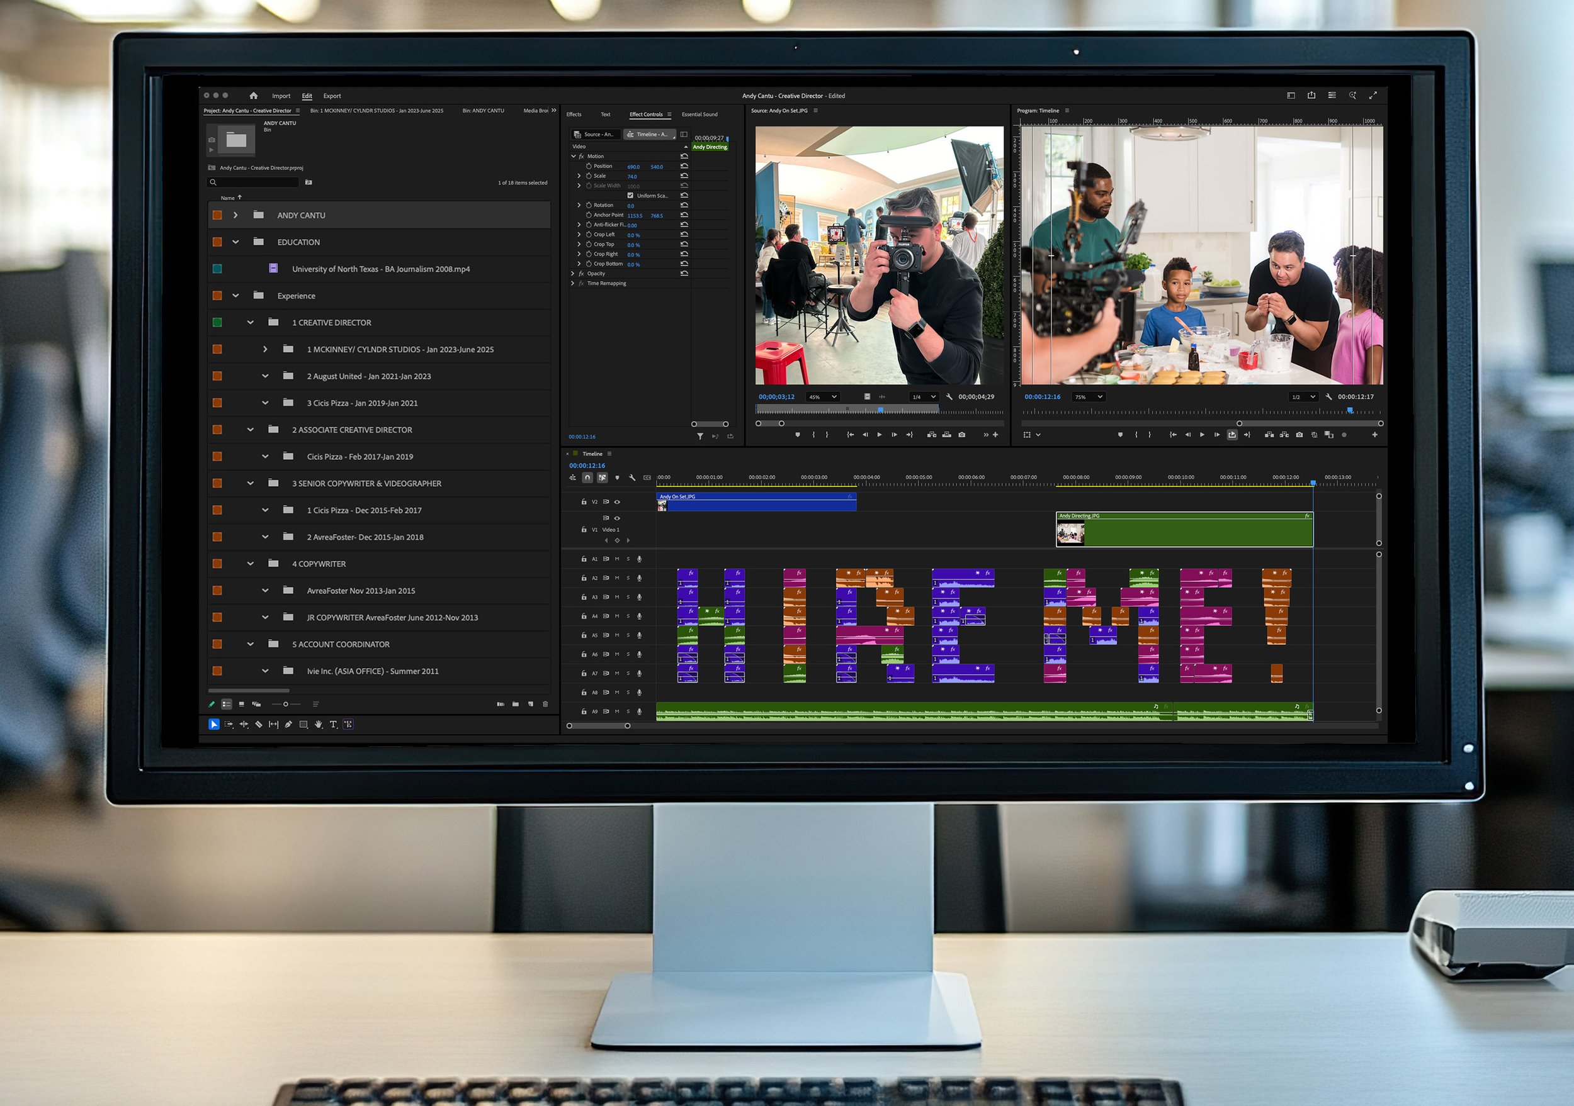Image resolution: width=1574 pixels, height=1106 pixels.
Task: Open timeline display settings wrench
Action: point(632,478)
